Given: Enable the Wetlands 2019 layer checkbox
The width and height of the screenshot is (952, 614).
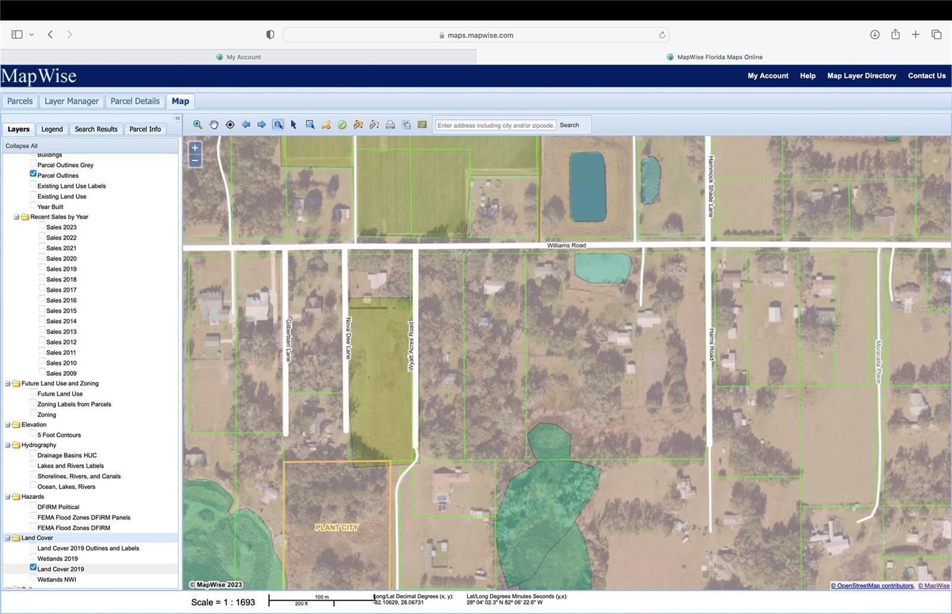Looking at the screenshot, I should click(x=33, y=558).
